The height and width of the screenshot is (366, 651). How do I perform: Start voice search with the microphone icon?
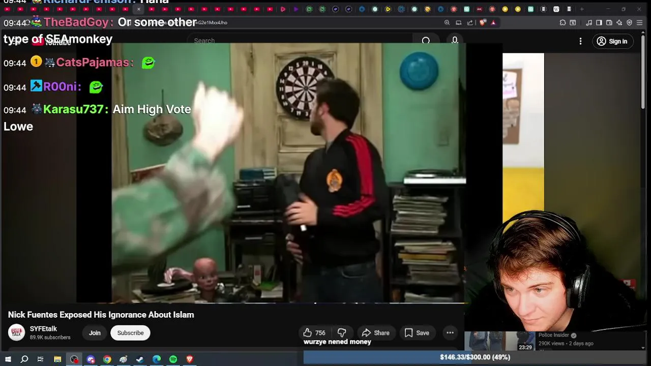pos(455,40)
